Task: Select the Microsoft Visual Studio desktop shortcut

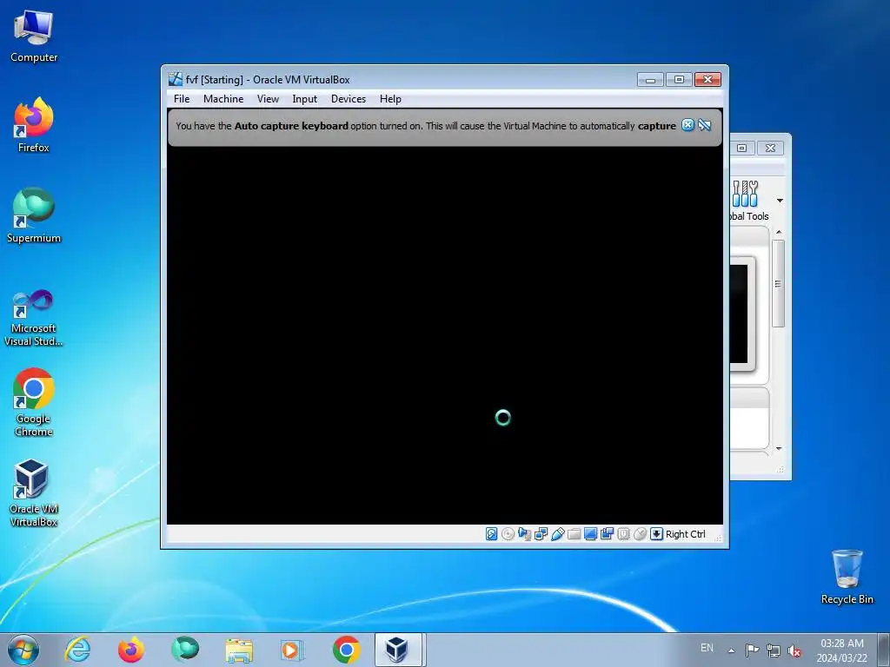Action: (34, 318)
